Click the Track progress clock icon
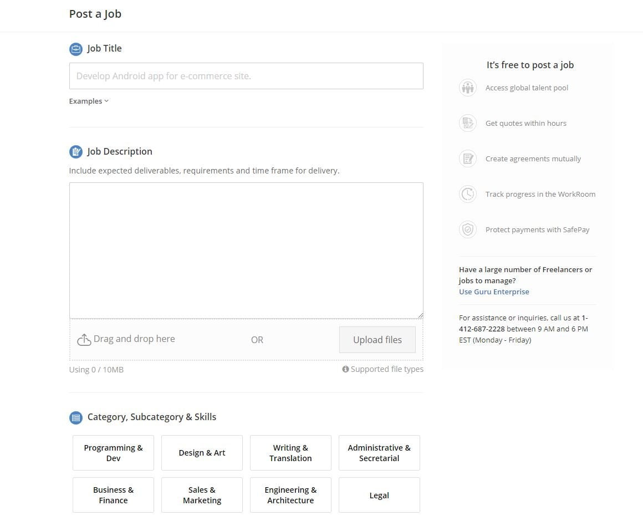Image resolution: width=643 pixels, height=516 pixels. [x=467, y=194]
